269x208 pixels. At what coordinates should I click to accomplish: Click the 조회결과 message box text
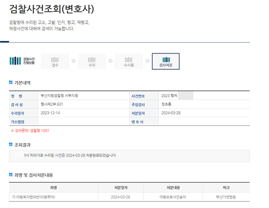[x=70, y=156]
